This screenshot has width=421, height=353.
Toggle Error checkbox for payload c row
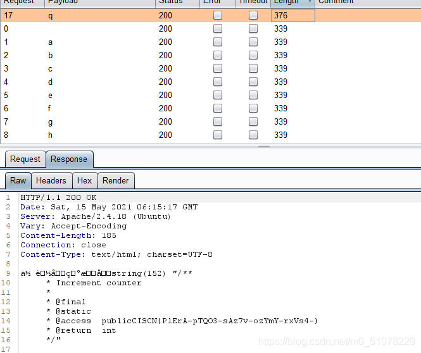point(218,68)
